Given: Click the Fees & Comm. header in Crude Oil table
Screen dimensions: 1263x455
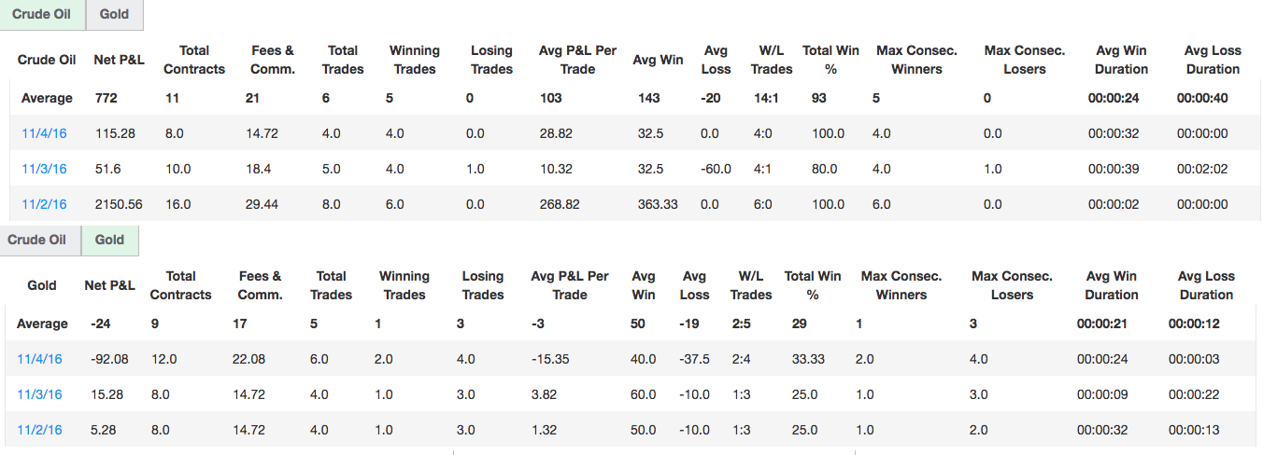Looking at the screenshot, I should pos(273,60).
